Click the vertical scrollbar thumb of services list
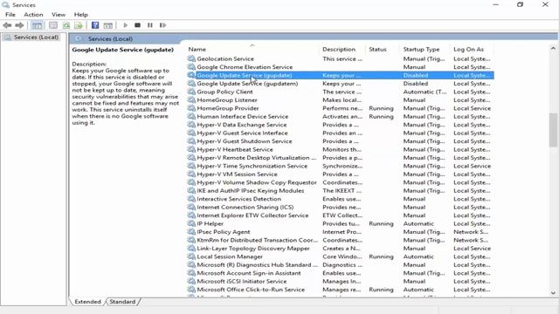Screen dimensions: 559x314 [553, 130]
